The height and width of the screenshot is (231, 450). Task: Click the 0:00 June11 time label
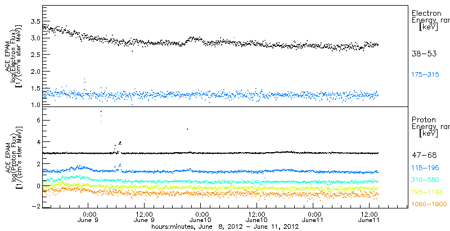pyautogui.click(x=314, y=217)
